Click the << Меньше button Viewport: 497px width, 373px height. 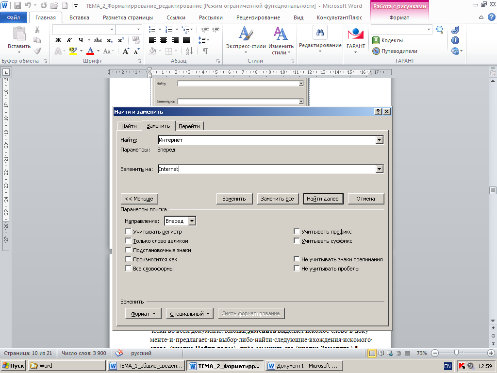pyautogui.click(x=139, y=199)
